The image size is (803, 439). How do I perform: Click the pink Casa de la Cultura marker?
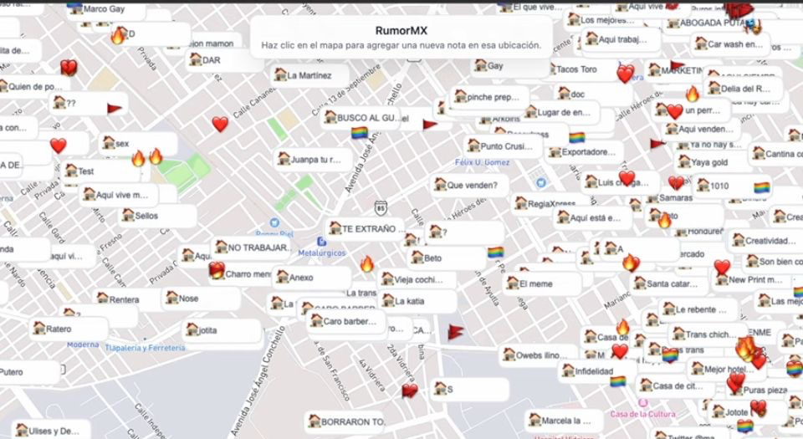click(x=642, y=403)
